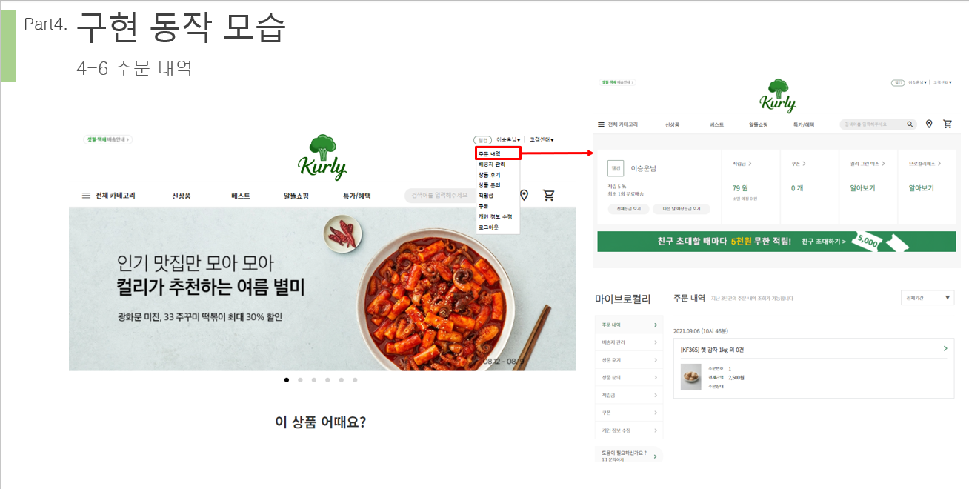
Task: Click the delivery location pin in left header
Action: (x=524, y=196)
